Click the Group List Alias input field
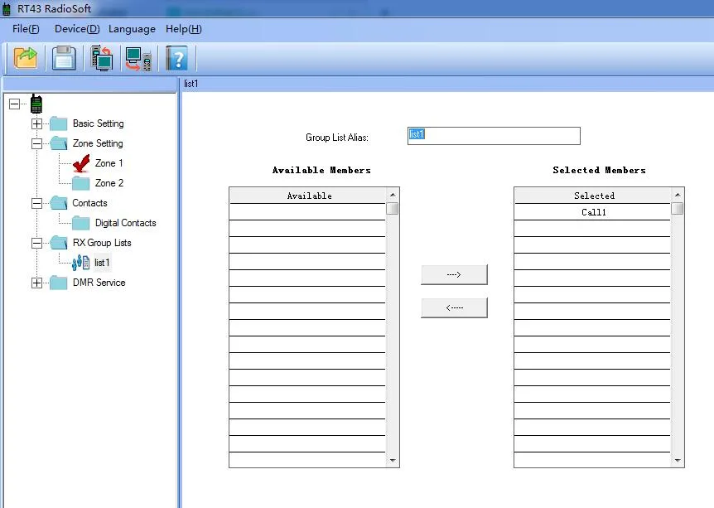This screenshot has width=714, height=508. [494, 136]
